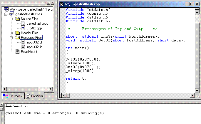Click the workspace pane scroll left arrow

(4, 89)
